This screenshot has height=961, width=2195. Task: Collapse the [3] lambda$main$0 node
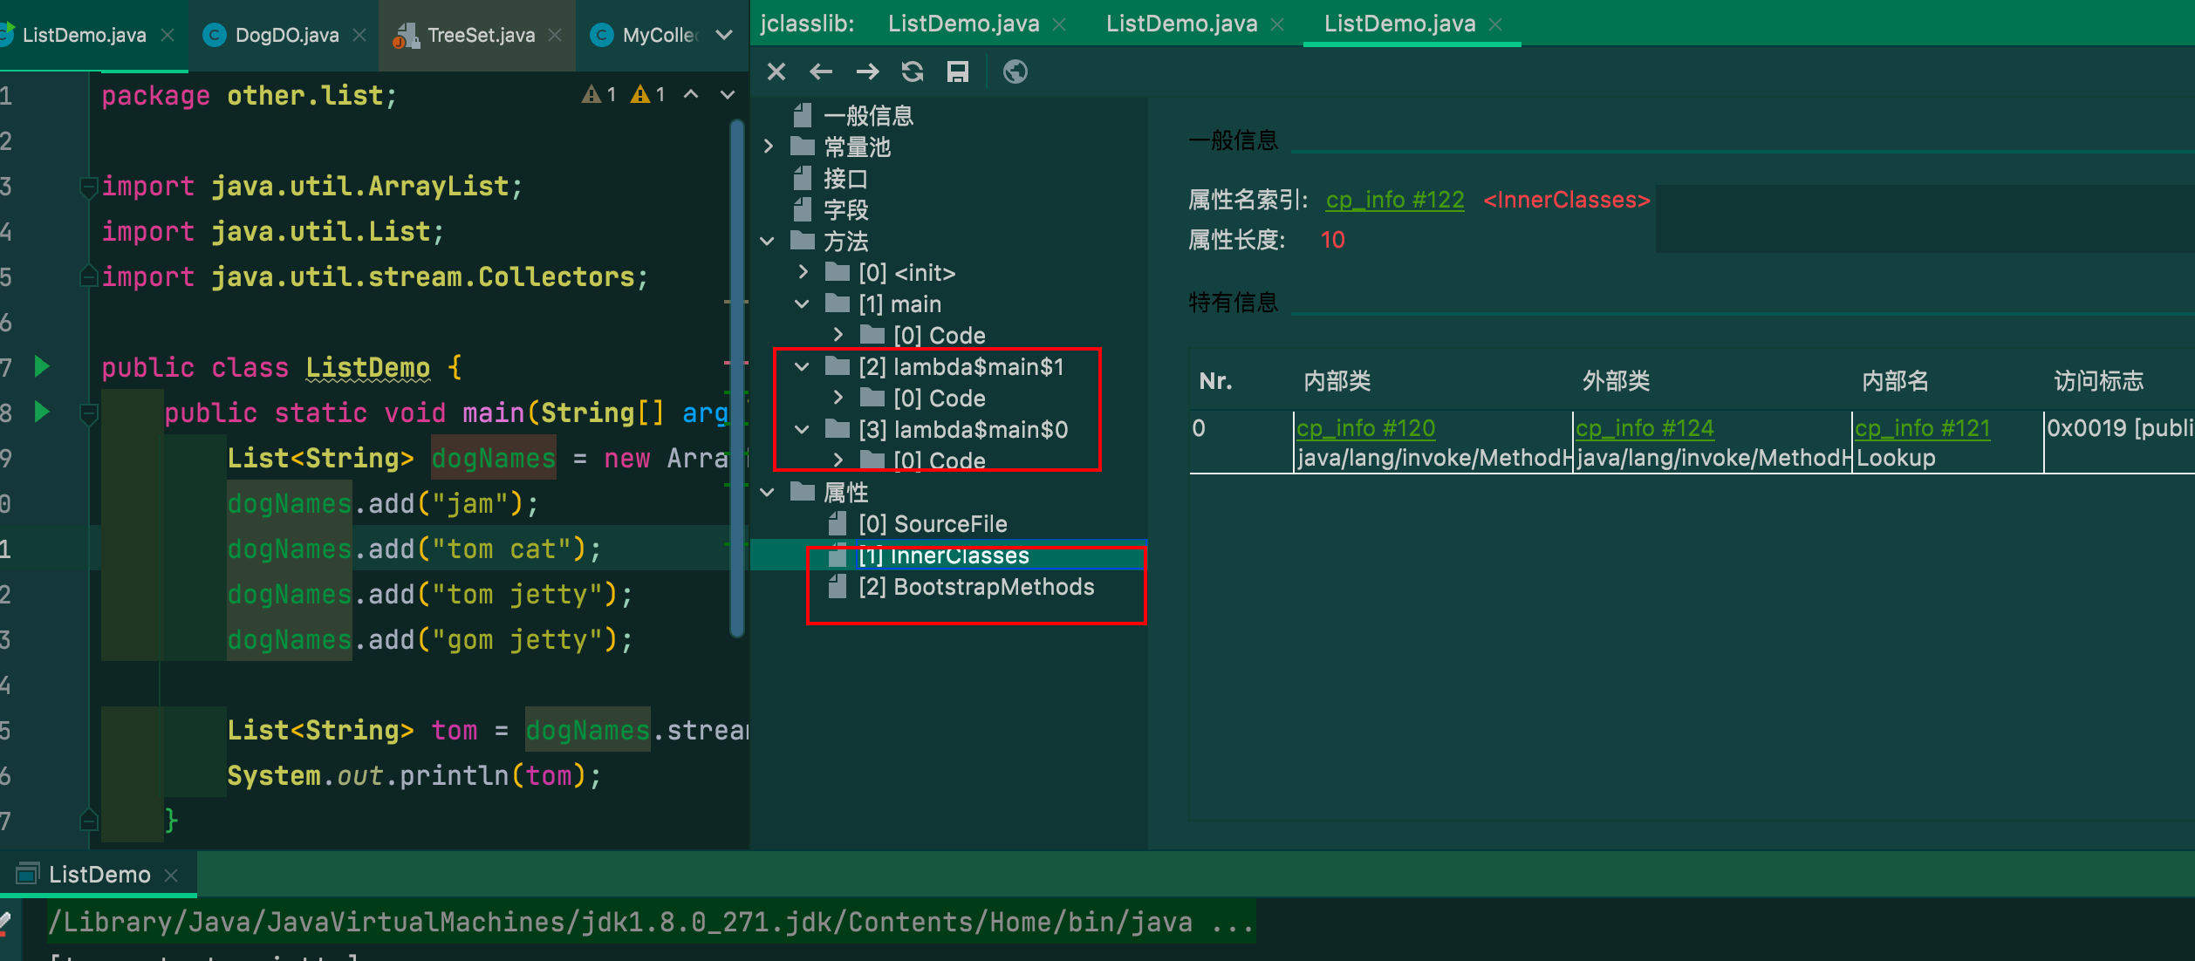pyautogui.click(x=803, y=429)
